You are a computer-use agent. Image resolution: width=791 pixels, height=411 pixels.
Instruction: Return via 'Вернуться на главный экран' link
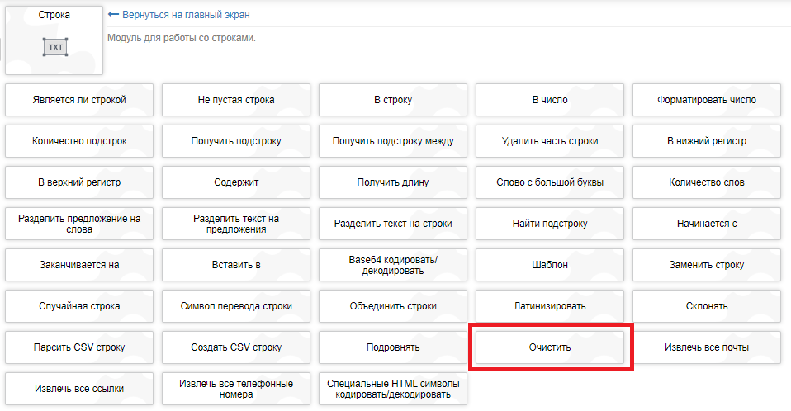186,15
